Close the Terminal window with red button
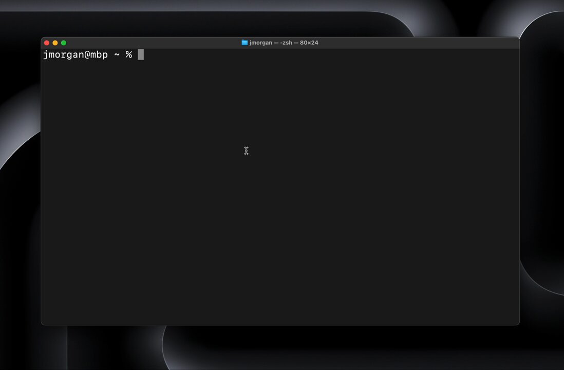564x370 pixels. pyautogui.click(x=47, y=43)
